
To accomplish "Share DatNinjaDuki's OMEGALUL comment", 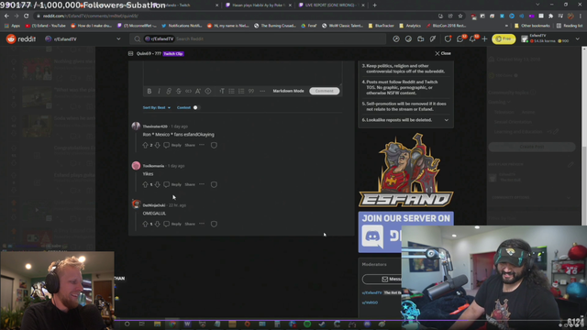I will tap(190, 224).
